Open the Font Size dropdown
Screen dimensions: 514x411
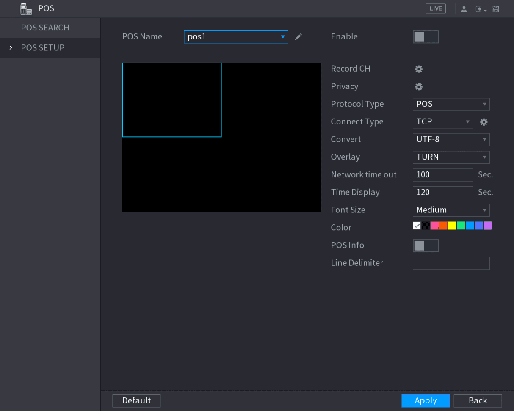click(x=451, y=210)
